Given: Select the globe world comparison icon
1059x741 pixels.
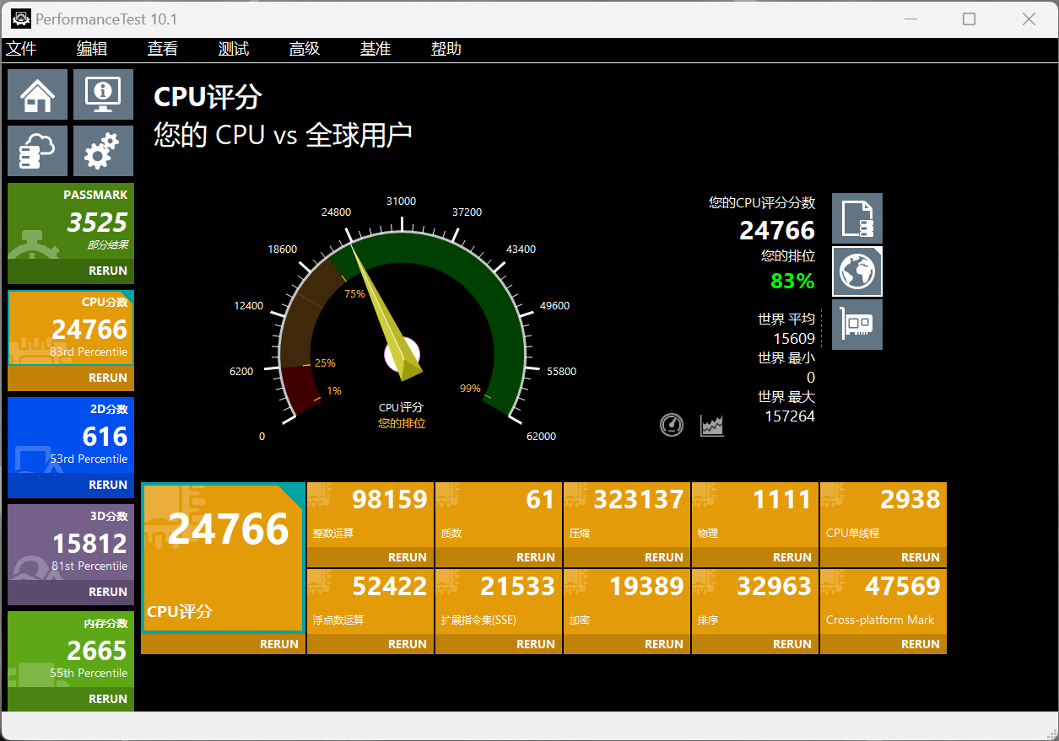Looking at the screenshot, I should coord(857,271).
